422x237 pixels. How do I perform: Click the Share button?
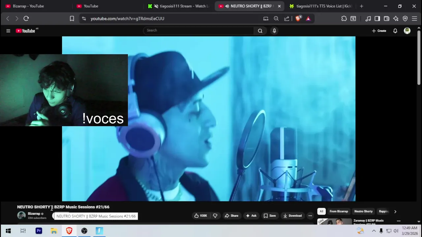tap(231, 216)
